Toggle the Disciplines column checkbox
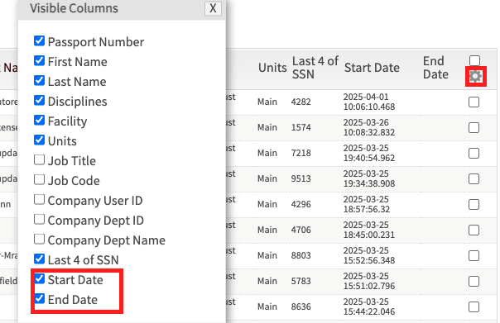This screenshot has height=323, width=500. [39, 100]
